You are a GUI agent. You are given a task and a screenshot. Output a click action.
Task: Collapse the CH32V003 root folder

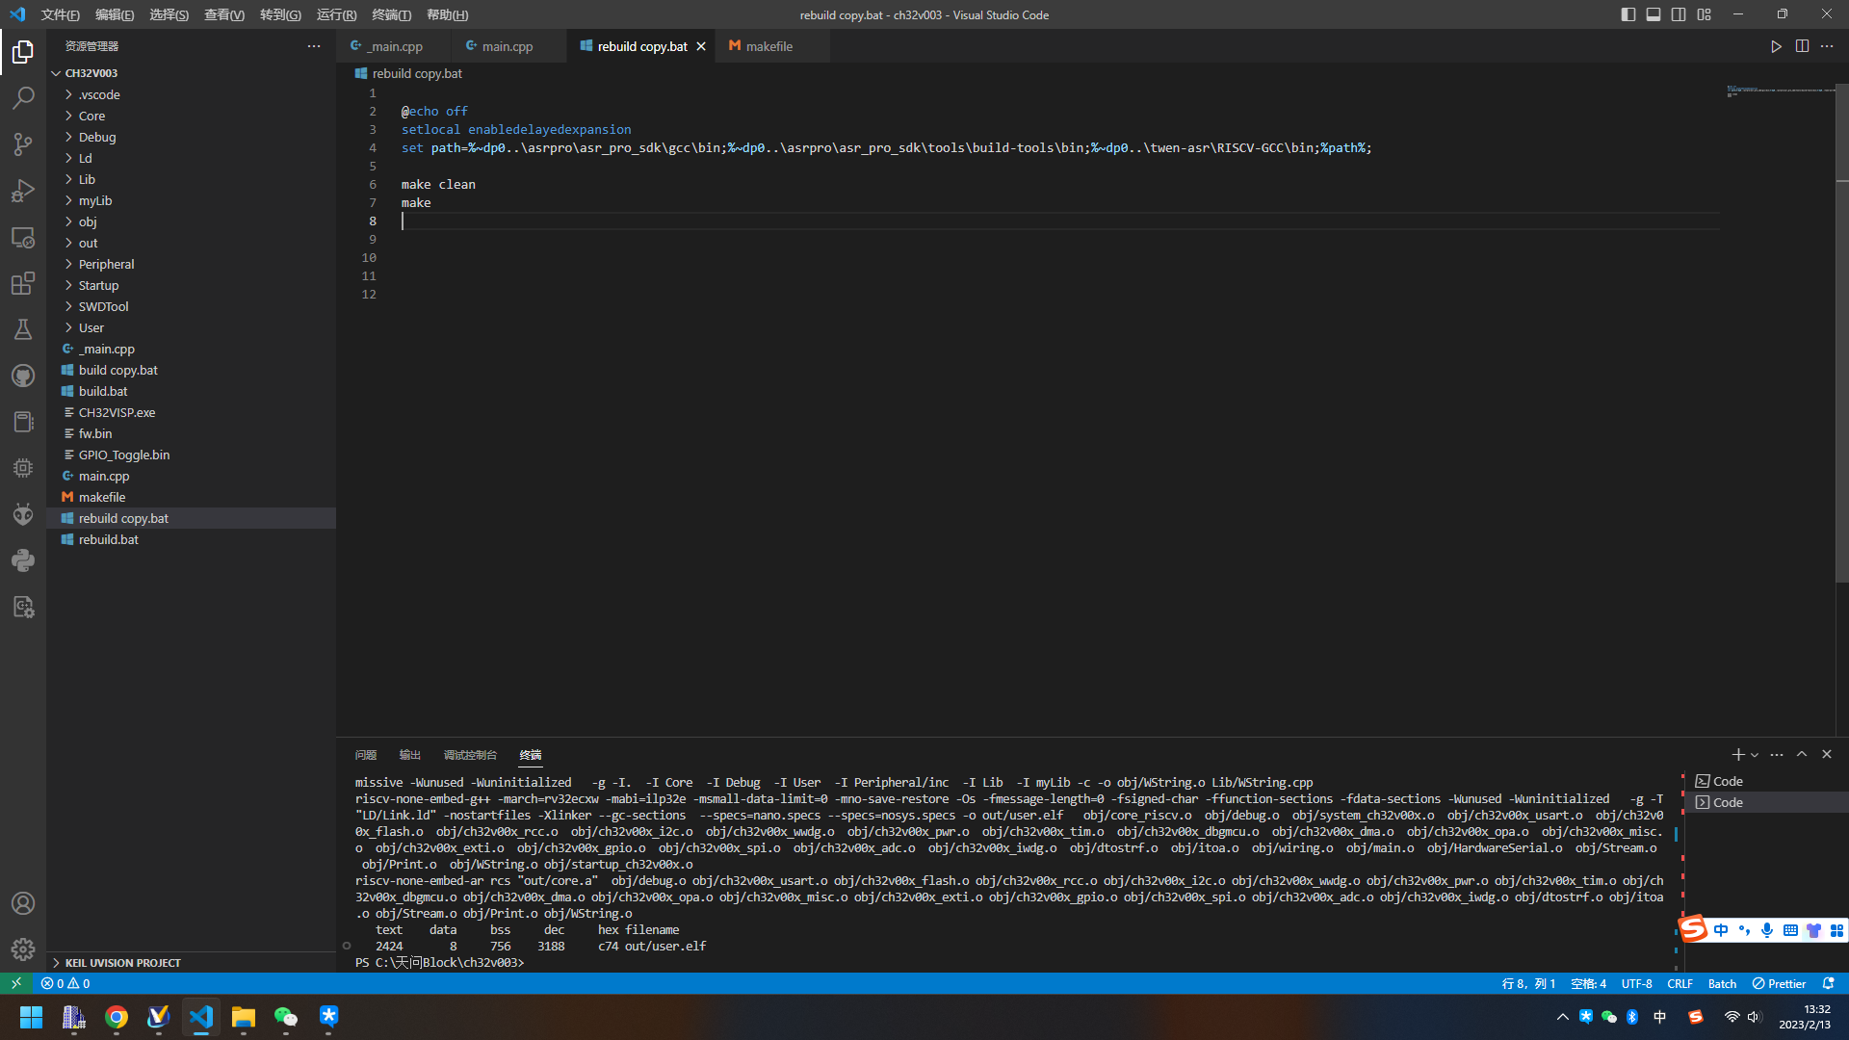[191, 73]
